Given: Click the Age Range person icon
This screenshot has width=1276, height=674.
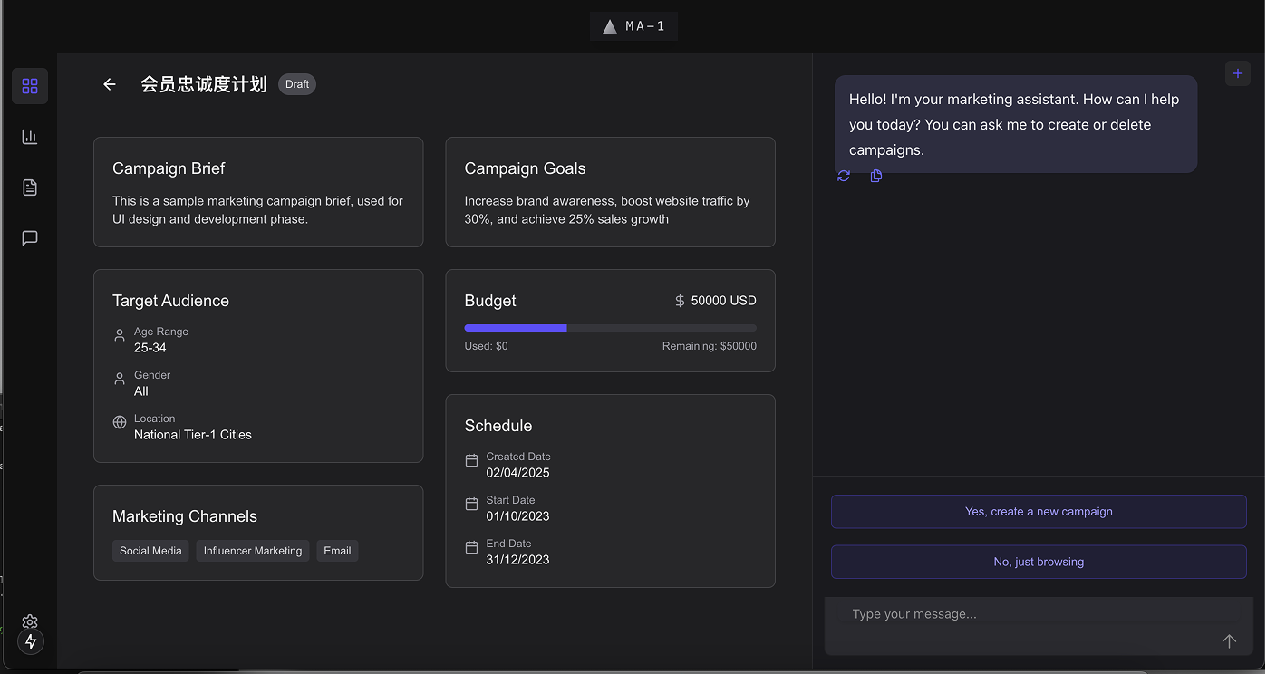Looking at the screenshot, I should [x=120, y=335].
